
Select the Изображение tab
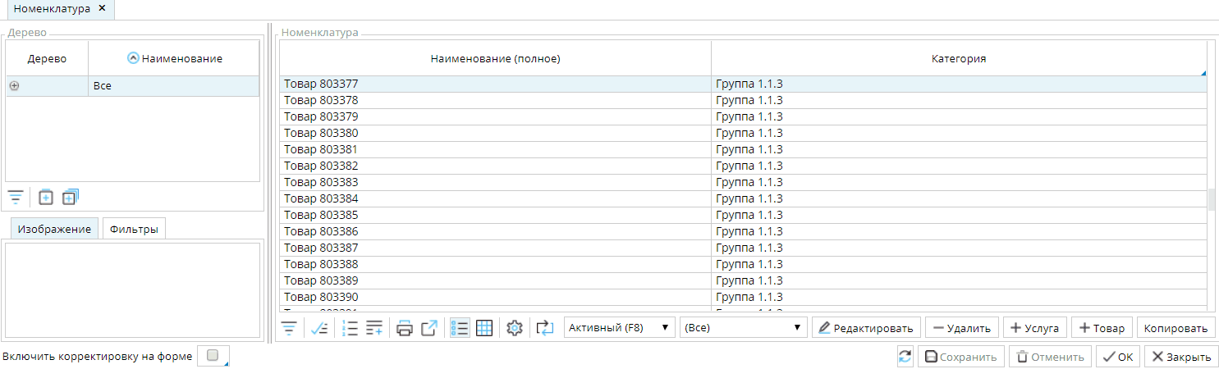point(54,230)
